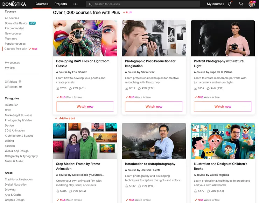Open Introduction to Astrophotography title
Screen dimensions: 259x203
click(150, 164)
